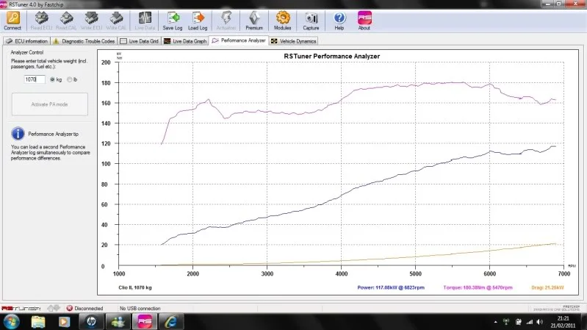Click the Activate PA mode button
587x330 pixels.
pyautogui.click(x=50, y=104)
